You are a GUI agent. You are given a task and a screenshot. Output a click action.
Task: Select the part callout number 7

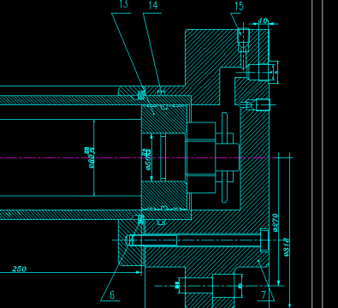264,295
